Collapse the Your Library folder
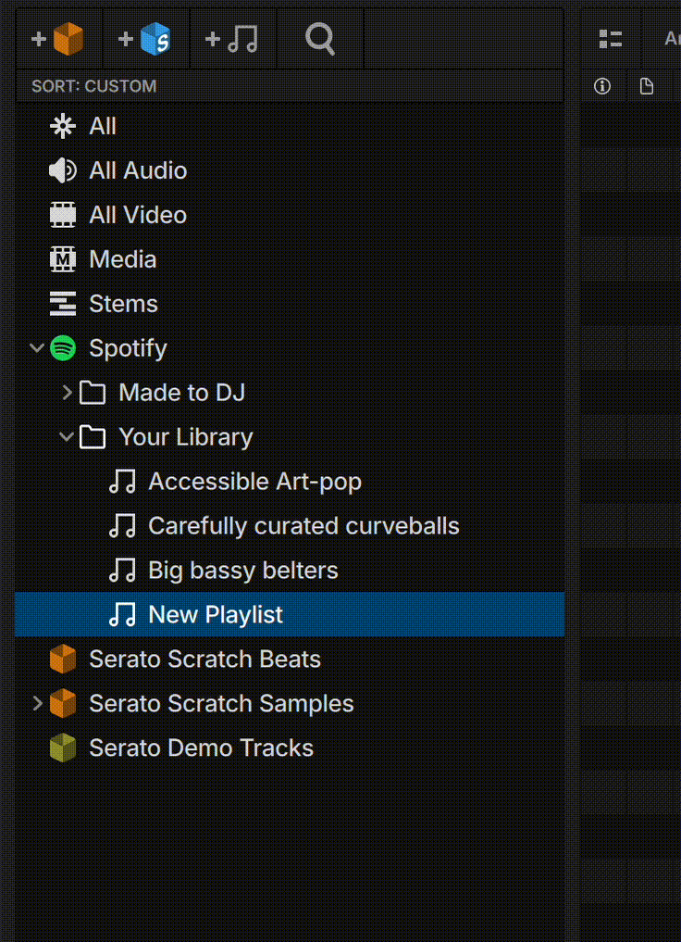681x942 pixels. [x=67, y=437]
